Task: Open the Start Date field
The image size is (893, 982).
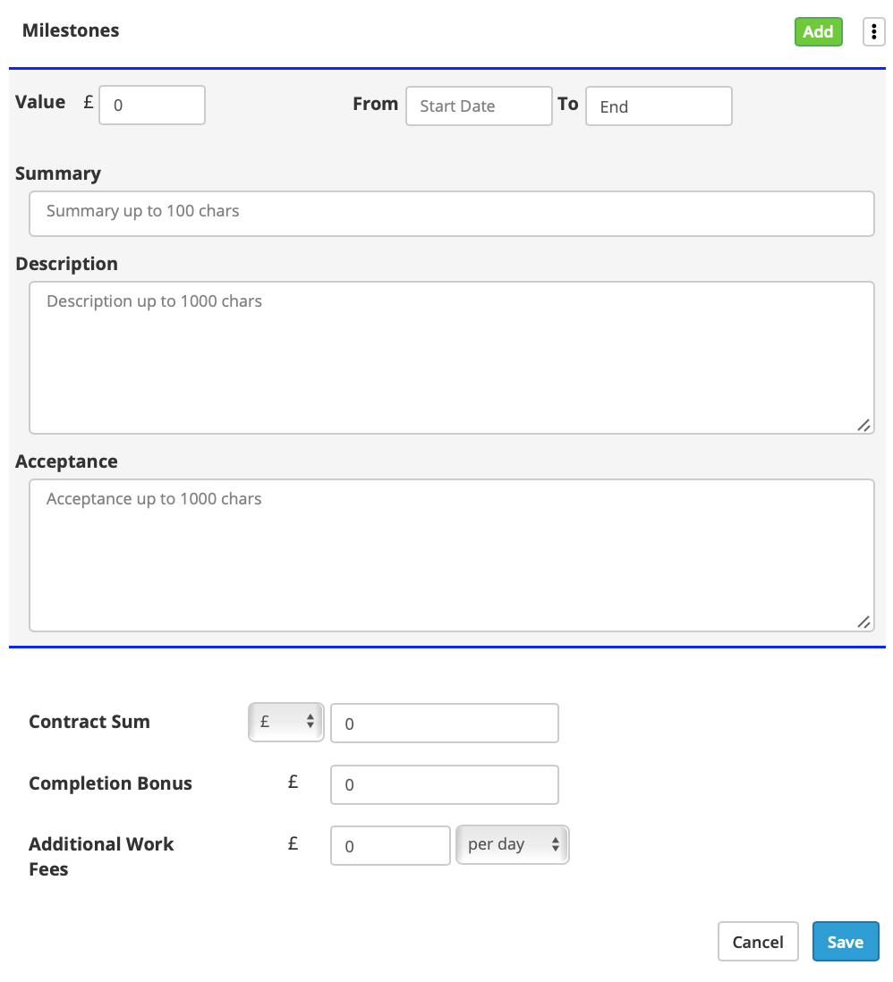Action: point(479,106)
